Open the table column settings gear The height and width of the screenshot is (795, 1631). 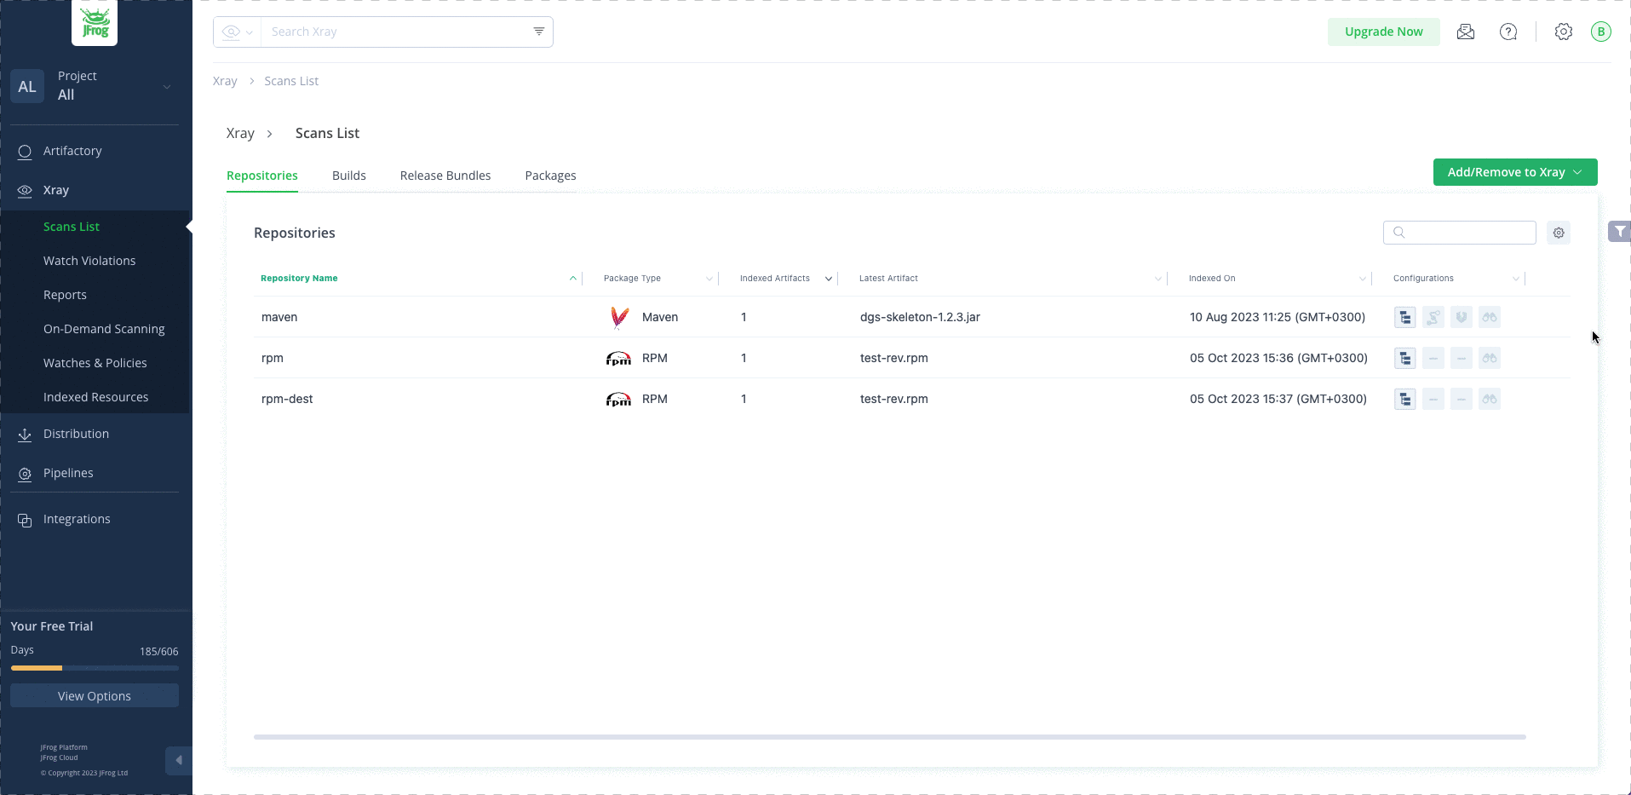[1558, 233]
